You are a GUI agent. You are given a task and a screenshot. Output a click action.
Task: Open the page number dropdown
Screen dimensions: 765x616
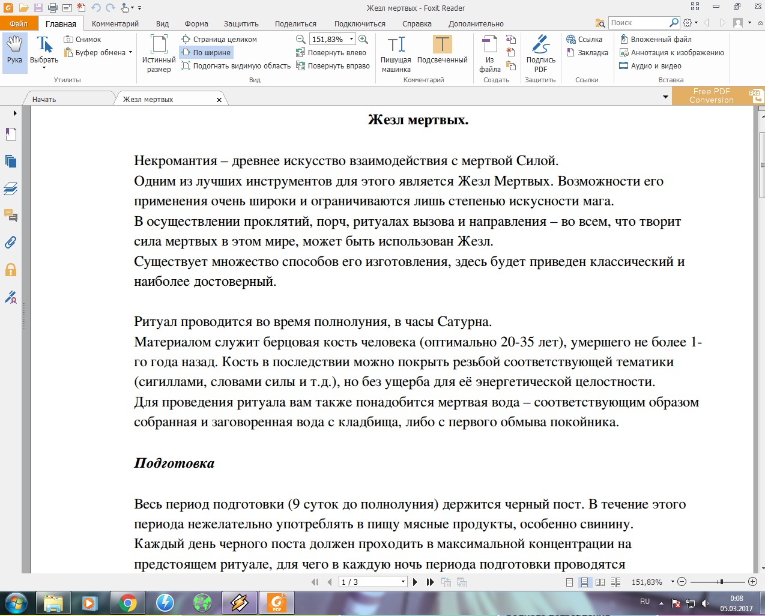(403, 582)
